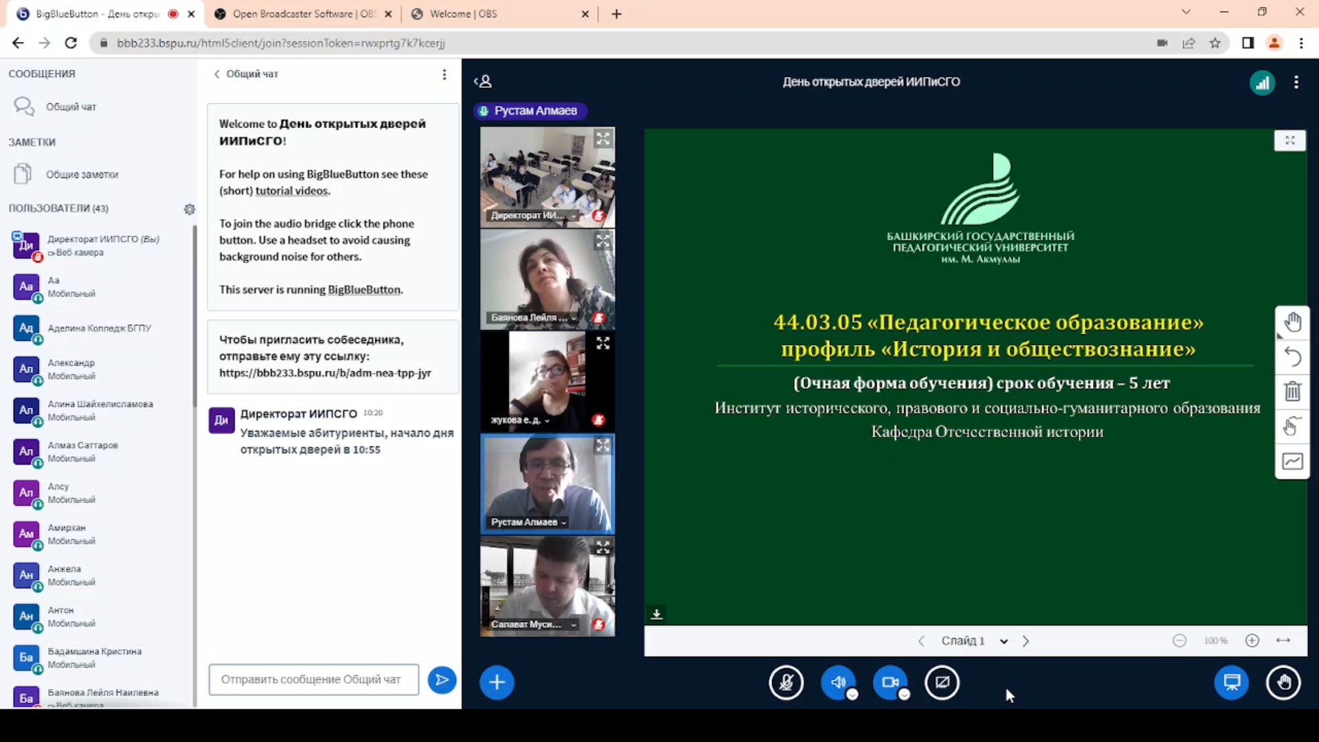Expand the Рустам Алмаев webcam name menu
The width and height of the screenshot is (1319, 742).
[528, 522]
